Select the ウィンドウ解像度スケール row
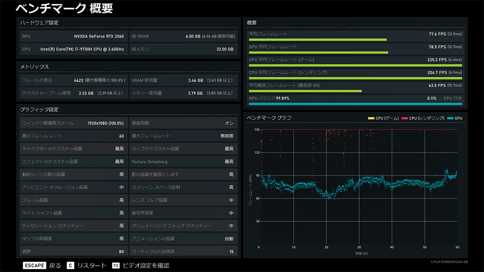The height and width of the screenshot is (272, 484). pyautogui.click(x=72, y=123)
